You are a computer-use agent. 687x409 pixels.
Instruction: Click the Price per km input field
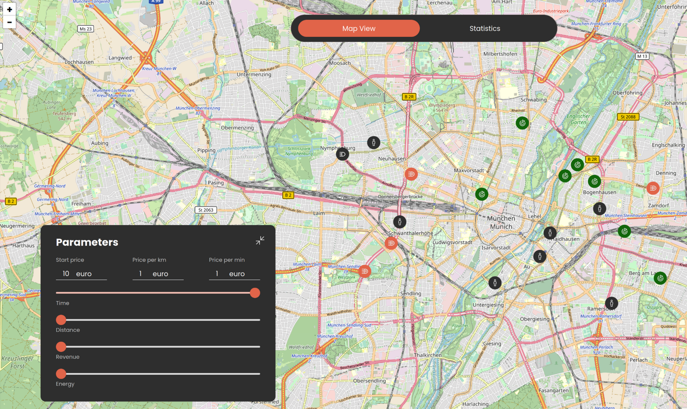point(140,274)
